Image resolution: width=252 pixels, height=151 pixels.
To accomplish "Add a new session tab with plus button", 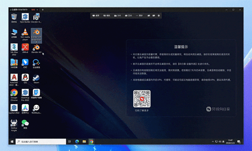I will click(x=43, y=10).
